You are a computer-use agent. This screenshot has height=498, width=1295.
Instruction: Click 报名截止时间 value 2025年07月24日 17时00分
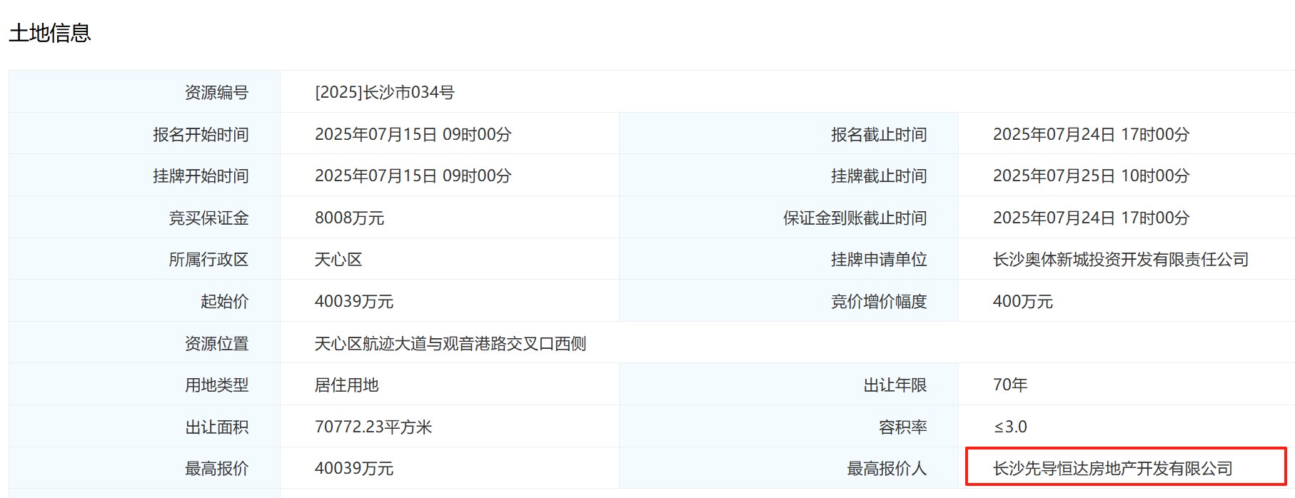1092,134
